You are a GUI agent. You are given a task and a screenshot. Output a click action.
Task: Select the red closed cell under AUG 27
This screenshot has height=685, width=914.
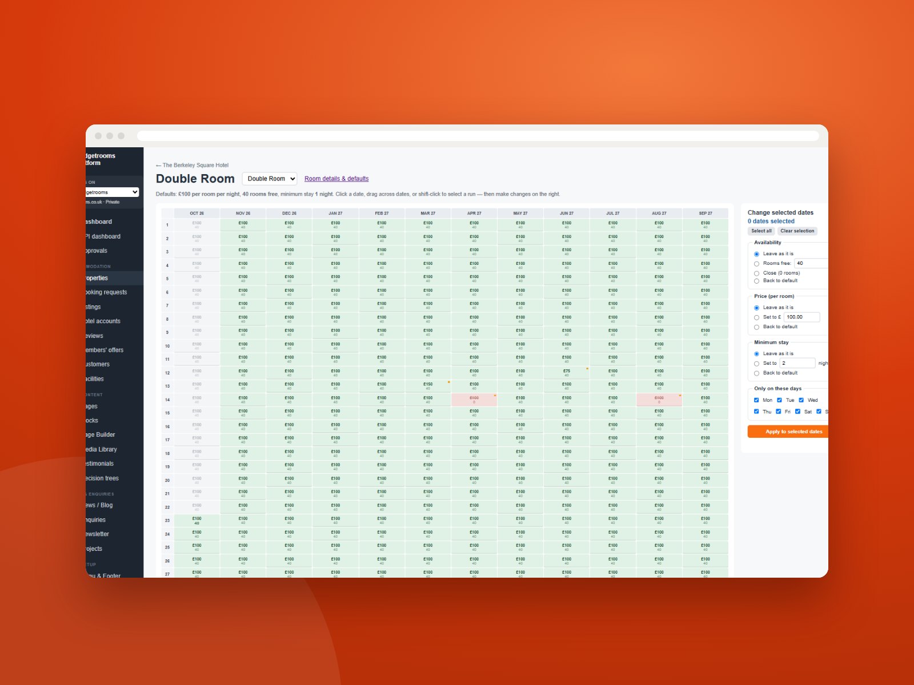(x=659, y=400)
